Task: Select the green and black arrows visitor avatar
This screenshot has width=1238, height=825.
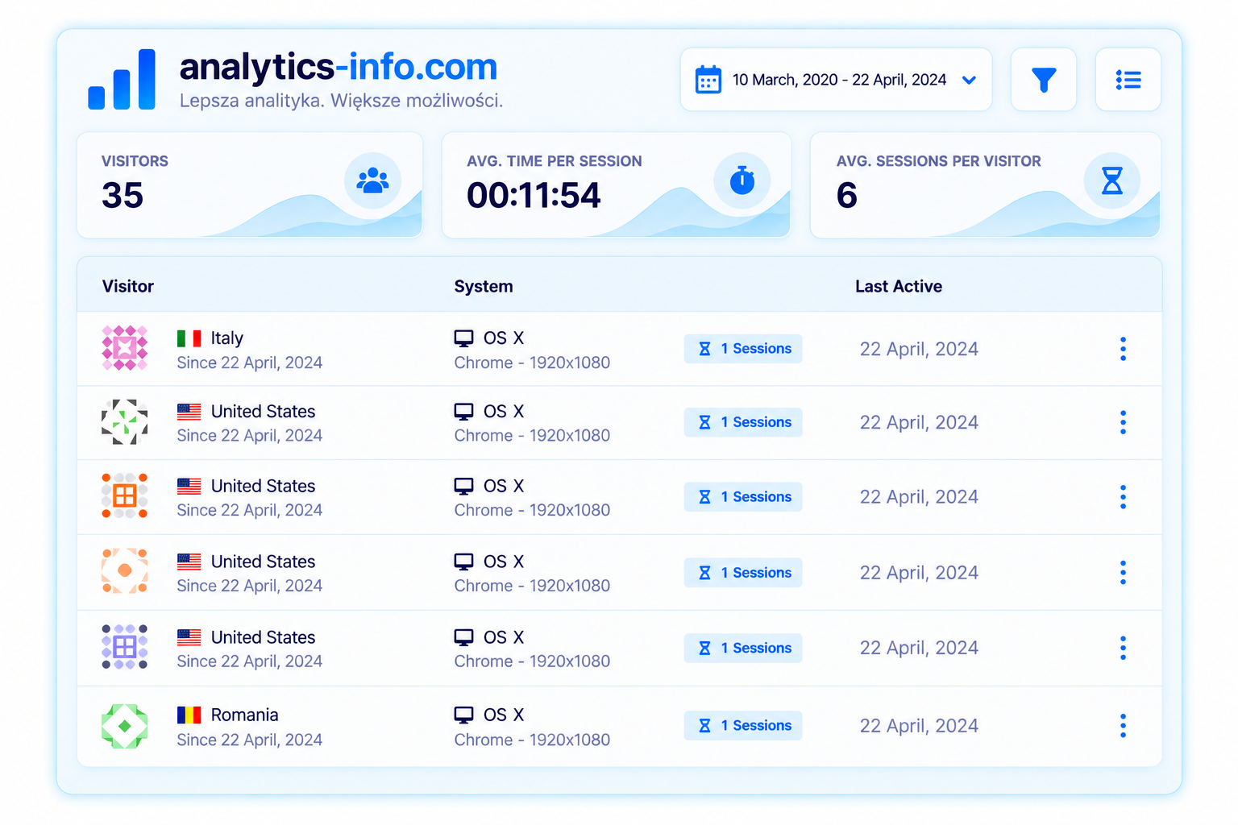Action: 125,421
